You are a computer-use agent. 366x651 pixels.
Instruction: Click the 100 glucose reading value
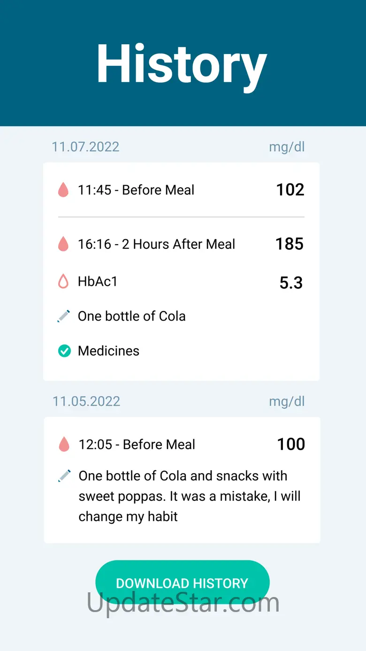[291, 444]
